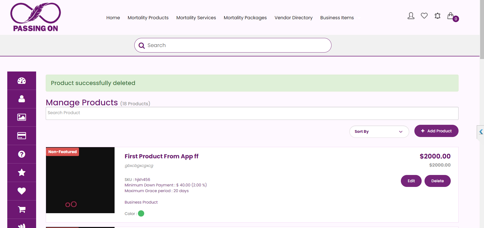Open the wishlist heart icon in header
484x228 pixels.
pyautogui.click(x=424, y=16)
